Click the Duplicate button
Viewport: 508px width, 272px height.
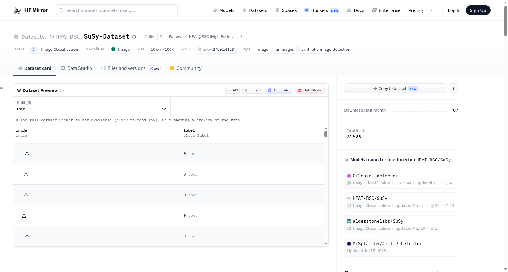click(278, 90)
